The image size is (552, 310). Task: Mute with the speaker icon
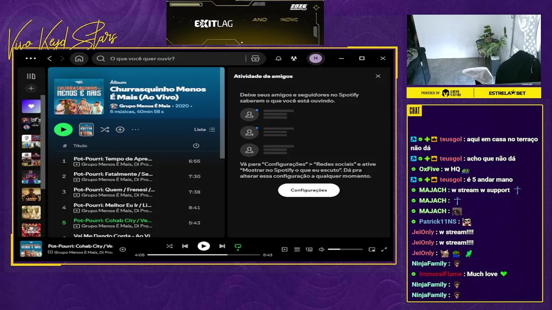pos(321,249)
